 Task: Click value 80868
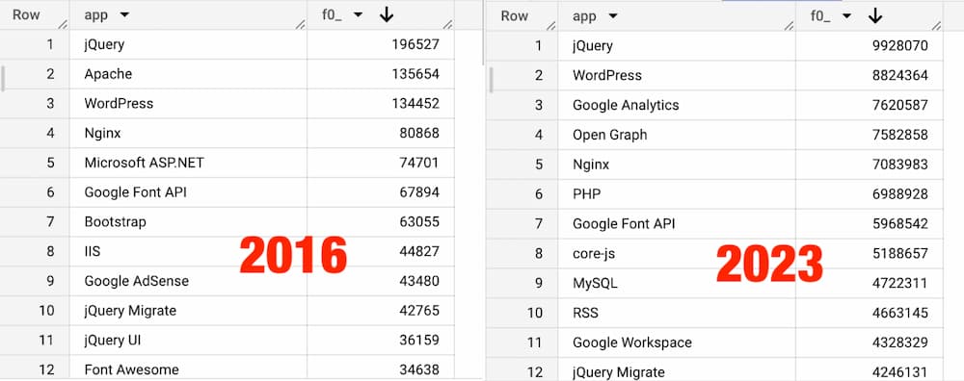click(419, 133)
